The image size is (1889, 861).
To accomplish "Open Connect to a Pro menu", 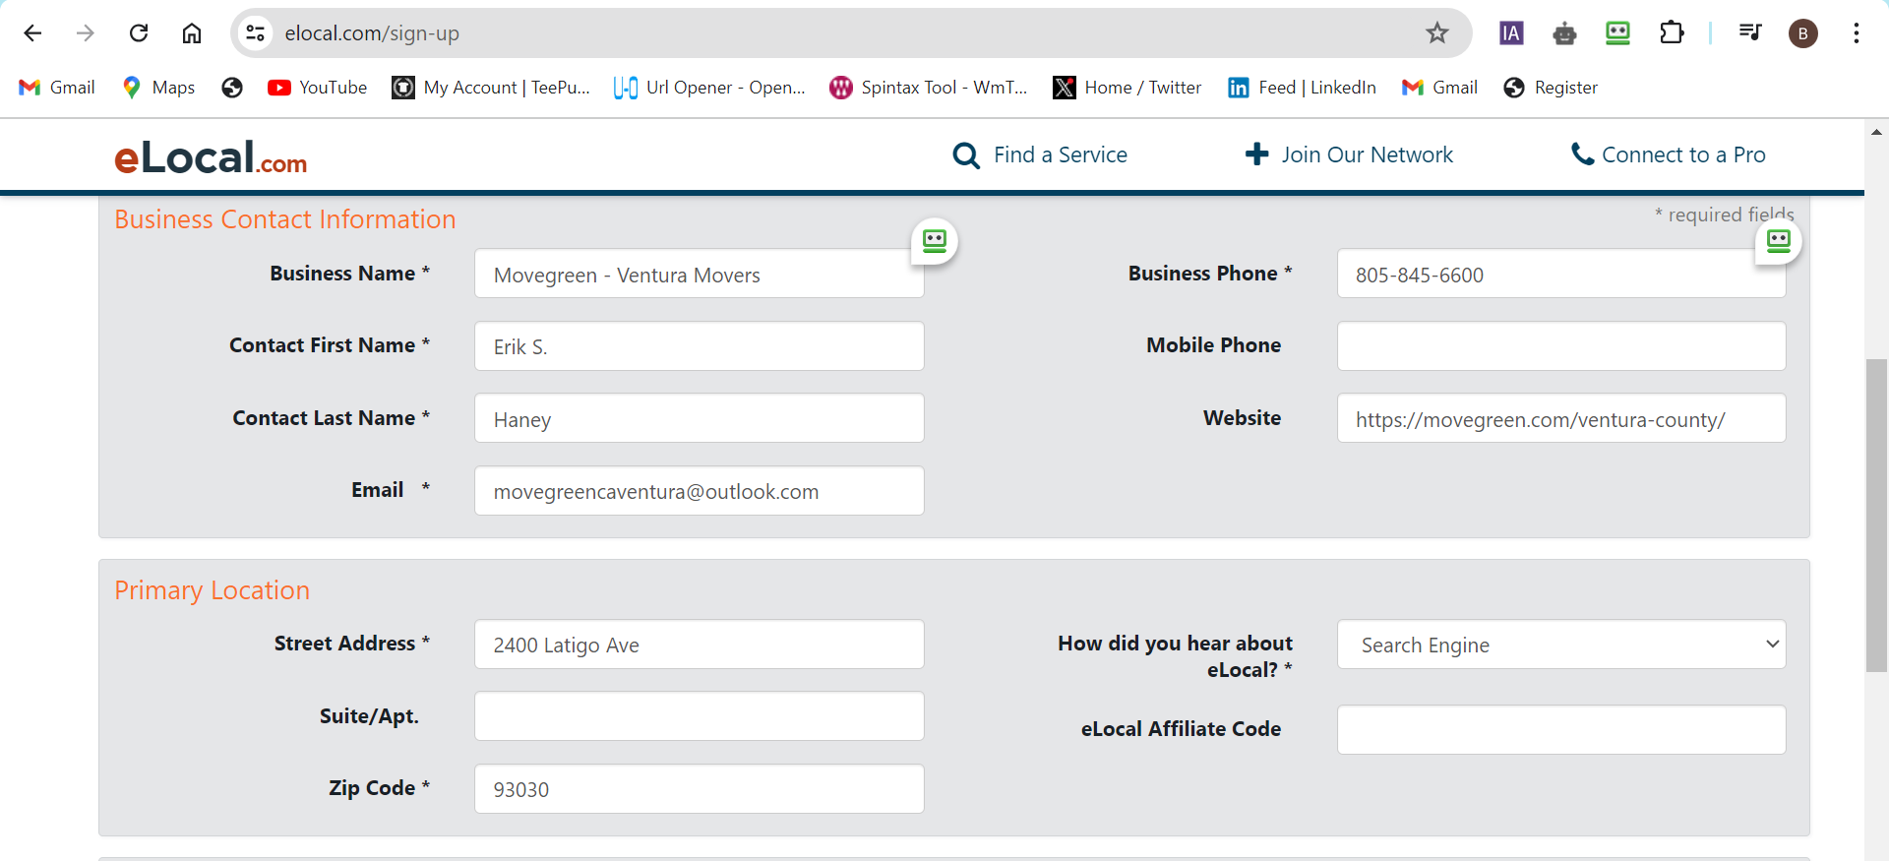I will pyautogui.click(x=1669, y=154).
